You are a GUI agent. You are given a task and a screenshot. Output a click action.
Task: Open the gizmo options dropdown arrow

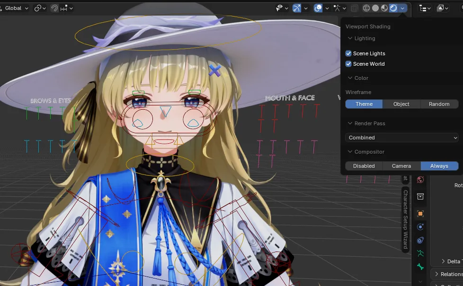pyautogui.click(x=306, y=8)
